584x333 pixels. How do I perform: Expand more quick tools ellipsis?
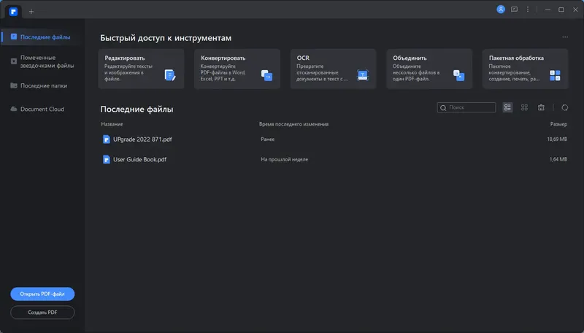click(x=564, y=37)
